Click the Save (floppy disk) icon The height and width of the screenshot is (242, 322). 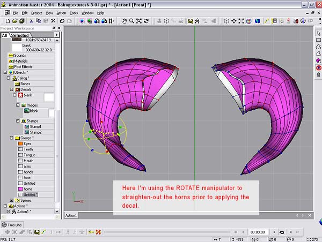tap(23, 21)
